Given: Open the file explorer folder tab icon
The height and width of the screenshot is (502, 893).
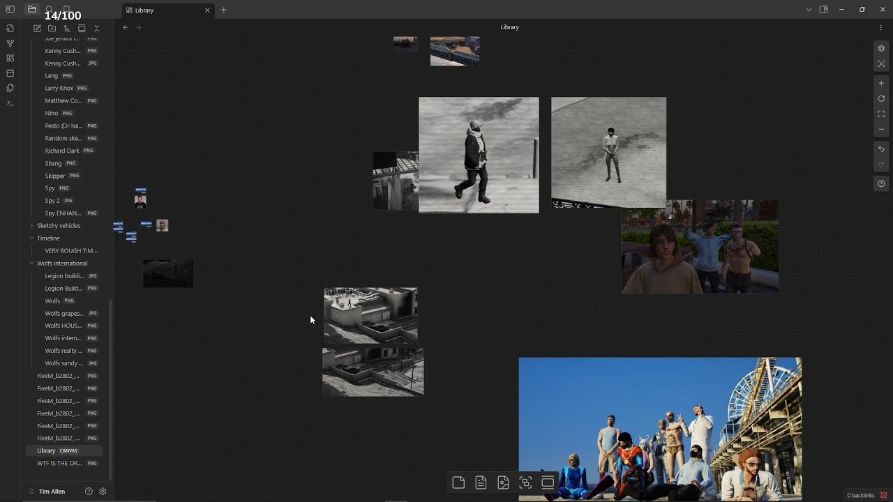Looking at the screenshot, I should click(x=32, y=10).
